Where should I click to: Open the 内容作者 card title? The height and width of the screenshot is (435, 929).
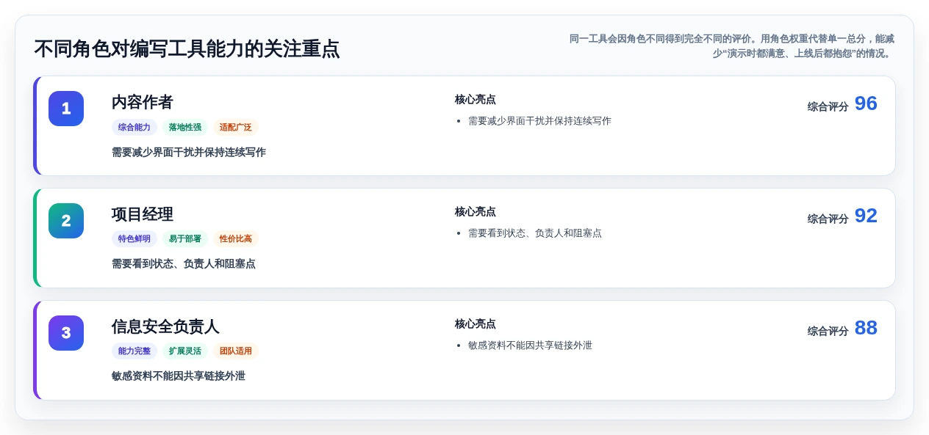point(143,102)
